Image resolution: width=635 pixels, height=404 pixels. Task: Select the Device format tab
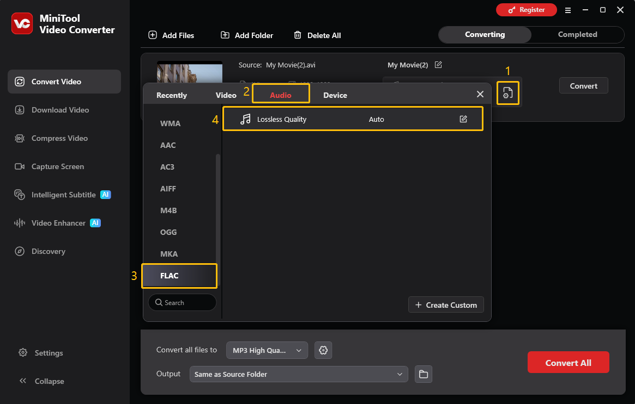335,95
